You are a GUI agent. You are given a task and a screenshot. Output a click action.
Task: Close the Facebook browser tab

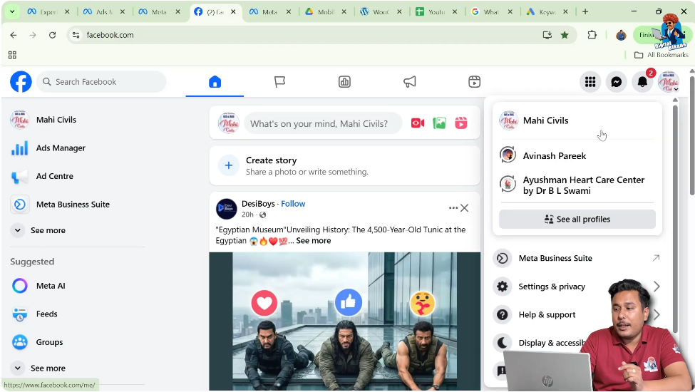[233, 12]
